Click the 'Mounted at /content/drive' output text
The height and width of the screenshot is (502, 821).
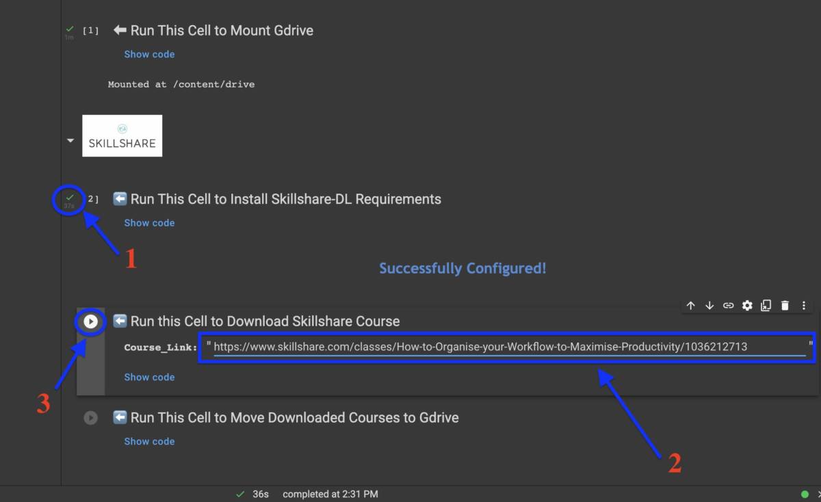pyautogui.click(x=181, y=84)
